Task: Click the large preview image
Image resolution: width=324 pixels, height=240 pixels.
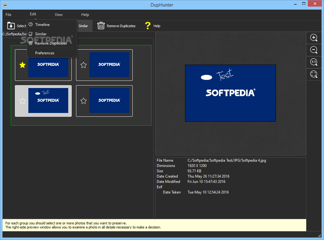Action: pyautogui.click(x=231, y=93)
